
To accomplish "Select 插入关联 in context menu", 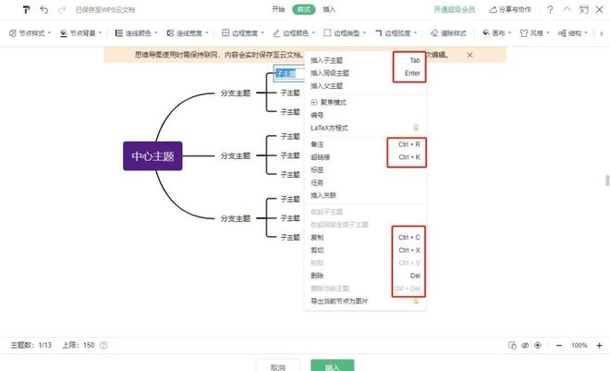I will coord(365,195).
